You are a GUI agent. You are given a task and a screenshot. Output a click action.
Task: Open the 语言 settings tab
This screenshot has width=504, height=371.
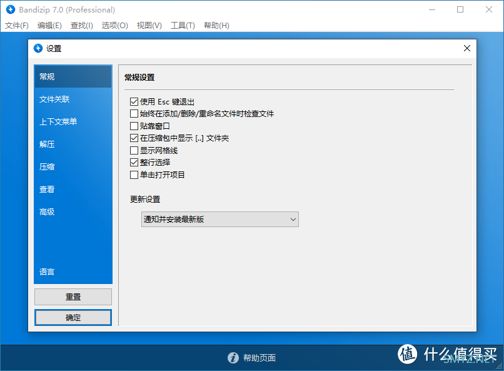pyautogui.click(x=73, y=272)
